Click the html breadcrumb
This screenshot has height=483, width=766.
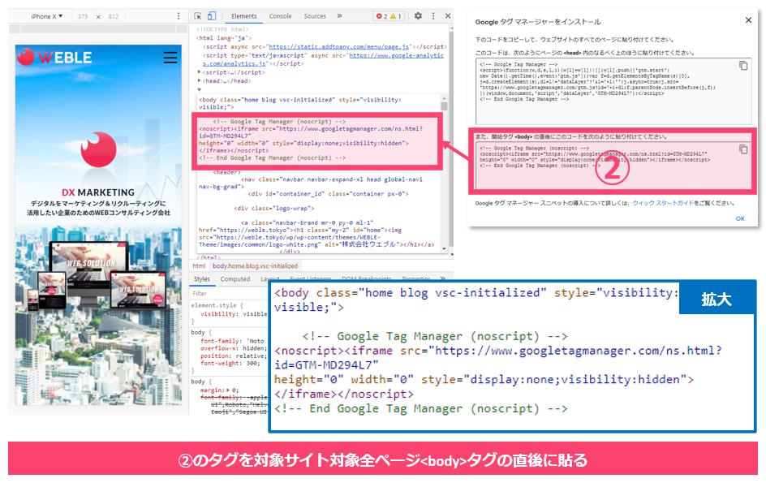point(199,266)
